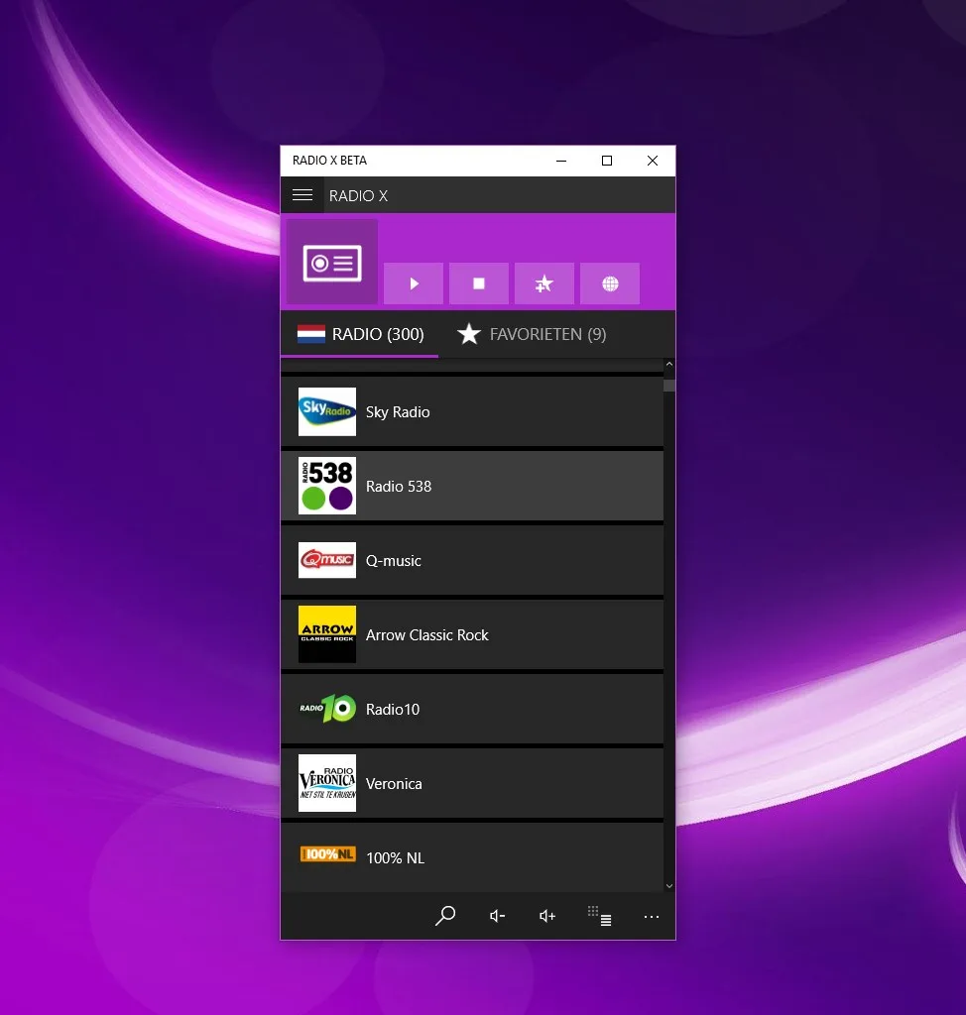
Task: Toggle list and grid view icon
Action: pyautogui.click(x=599, y=916)
